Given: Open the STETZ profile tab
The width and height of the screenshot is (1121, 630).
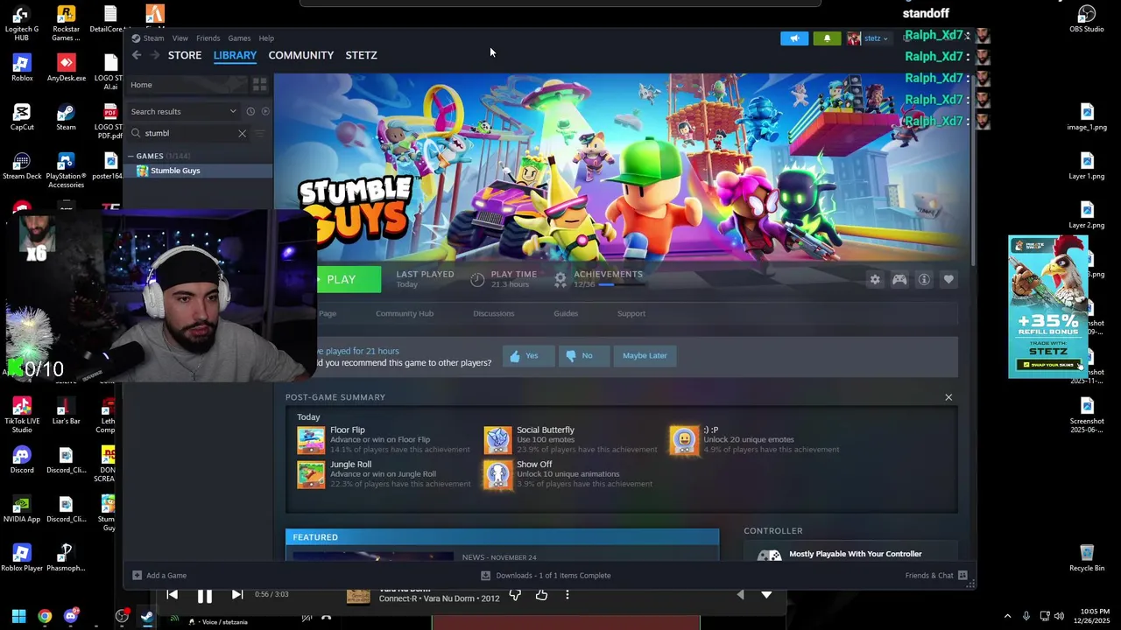Looking at the screenshot, I should pos(362,55).
